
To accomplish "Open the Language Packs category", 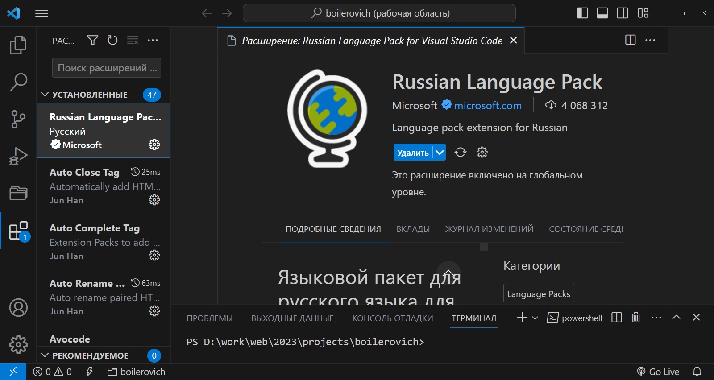I will pyautogui.click(x=539, y=293).
